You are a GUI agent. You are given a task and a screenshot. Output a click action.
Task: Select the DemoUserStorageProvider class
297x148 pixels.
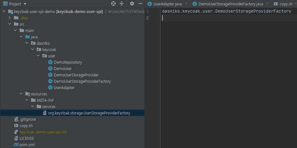pyautogui.click(x=76, y=75)
